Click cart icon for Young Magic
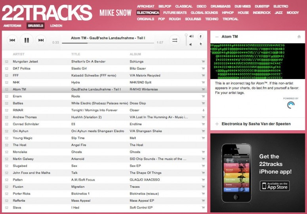This screenshot has height=214, width=307. coord(203,138)
